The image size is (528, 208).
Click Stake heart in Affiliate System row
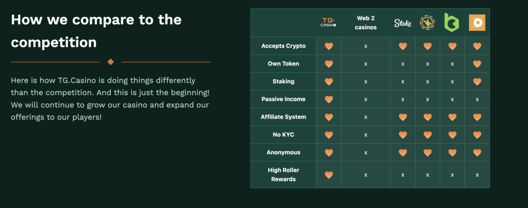pos(403,117)
